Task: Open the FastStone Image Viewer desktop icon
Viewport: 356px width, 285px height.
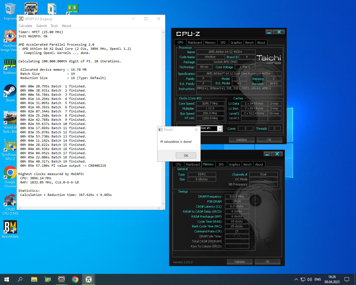Action: 10,41
